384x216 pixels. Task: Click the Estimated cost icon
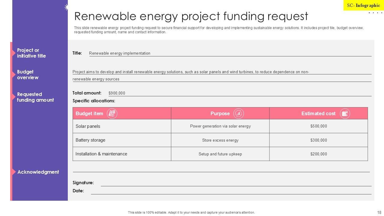345,113
